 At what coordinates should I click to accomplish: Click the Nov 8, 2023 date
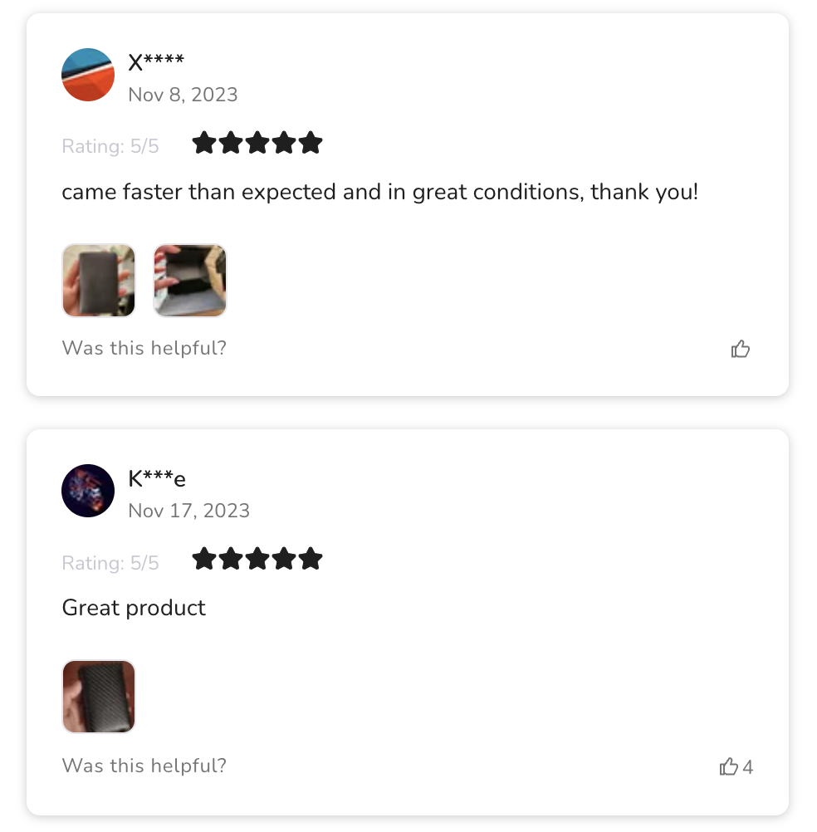tap(183, 95)
